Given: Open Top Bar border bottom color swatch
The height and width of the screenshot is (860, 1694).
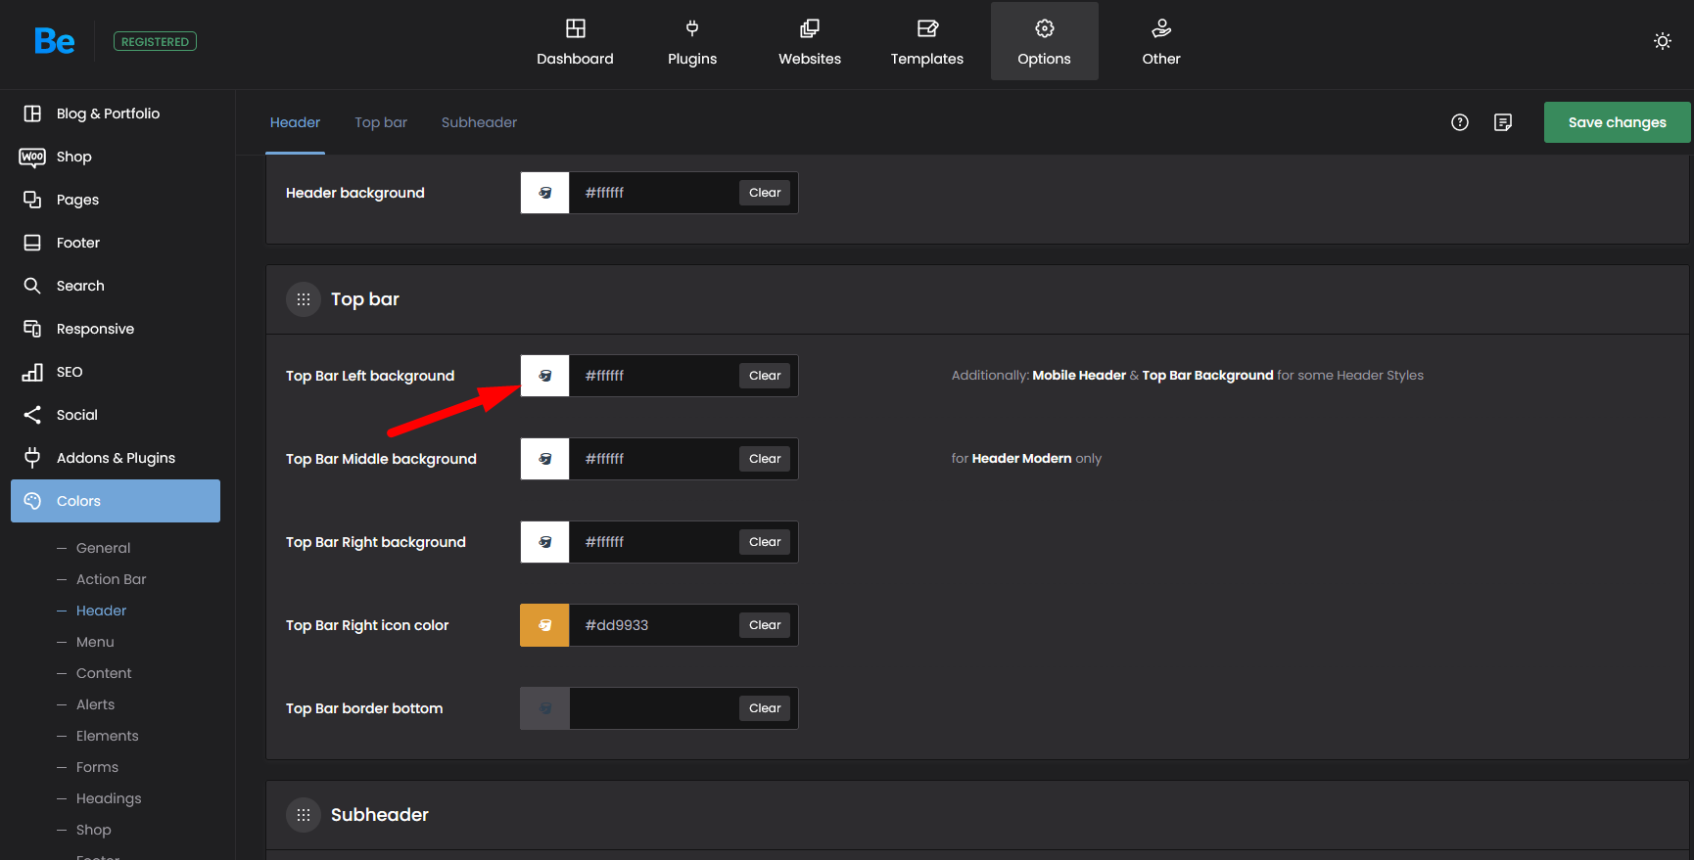Looking at the screenshot, I should tap(544, 708).
